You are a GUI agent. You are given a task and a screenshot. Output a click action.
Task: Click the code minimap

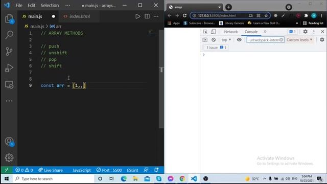click(x=153, y=32)
